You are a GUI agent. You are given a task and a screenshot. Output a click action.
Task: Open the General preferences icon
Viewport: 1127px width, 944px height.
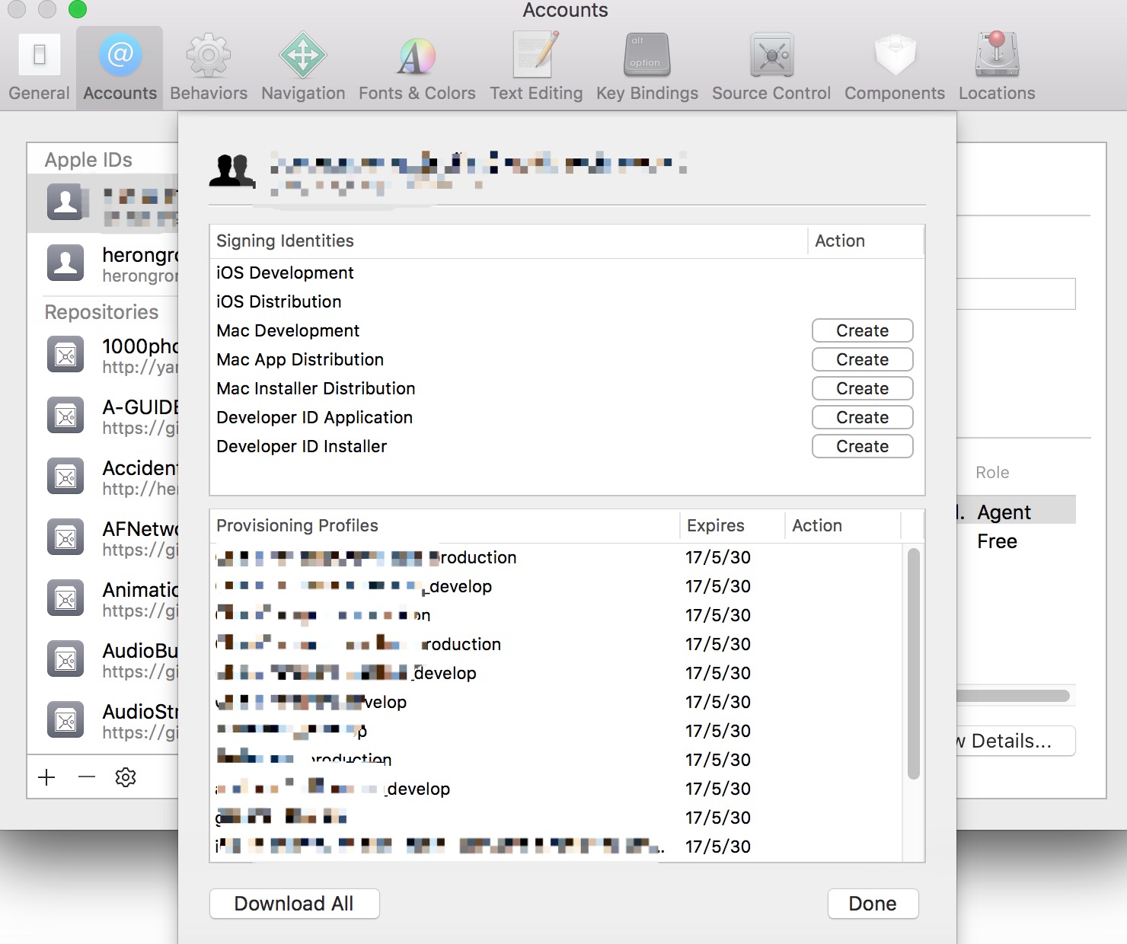40,56
